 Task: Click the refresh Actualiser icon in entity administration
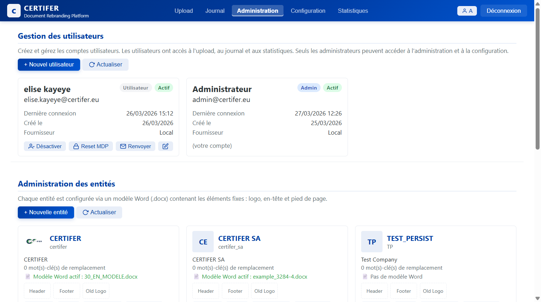[x=85, y=212]
